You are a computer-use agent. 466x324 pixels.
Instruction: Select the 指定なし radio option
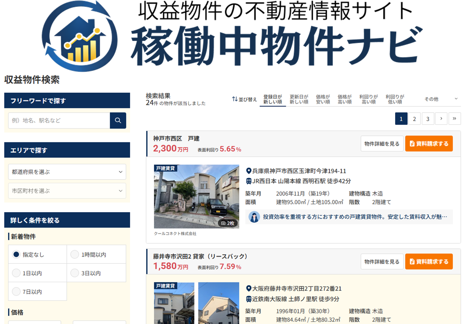(16, 254)
